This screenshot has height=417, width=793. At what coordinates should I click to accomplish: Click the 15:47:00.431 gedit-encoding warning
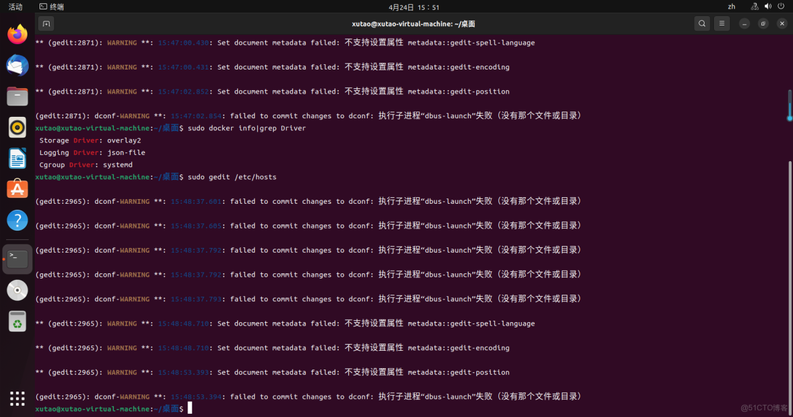point(273,67)
